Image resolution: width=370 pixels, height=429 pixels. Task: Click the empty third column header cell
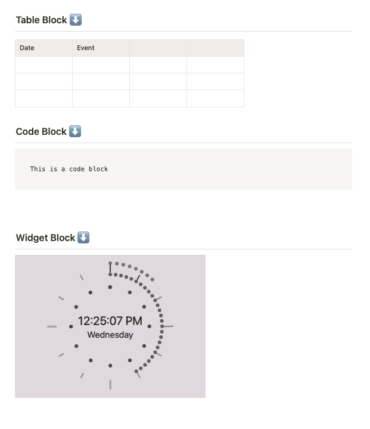point(158,48)
